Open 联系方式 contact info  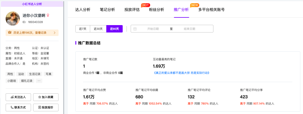(x=18, y=108)
